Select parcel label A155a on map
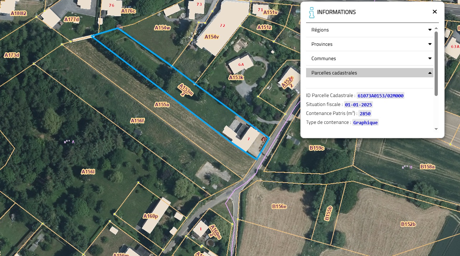This screenshot has height=256, width=460. click(162, 105)
